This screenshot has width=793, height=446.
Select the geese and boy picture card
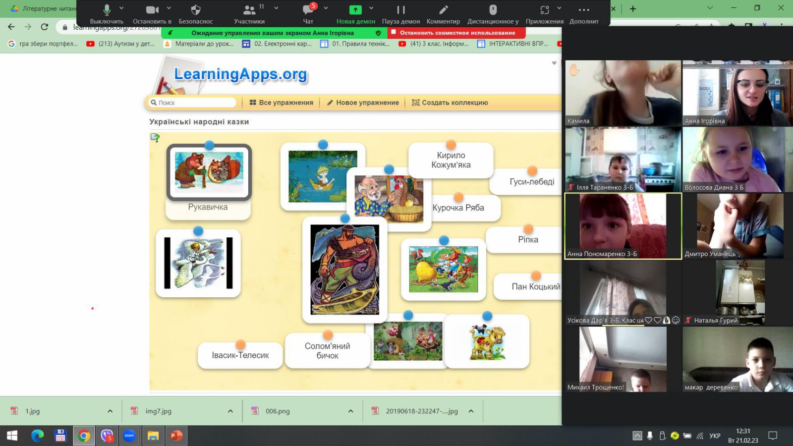pos(198,263)
